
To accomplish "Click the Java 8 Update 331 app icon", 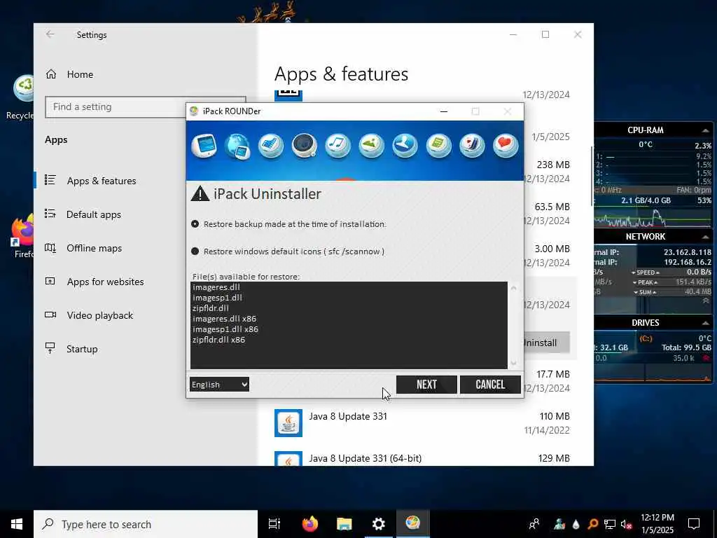I will click(x=288, y=422).
